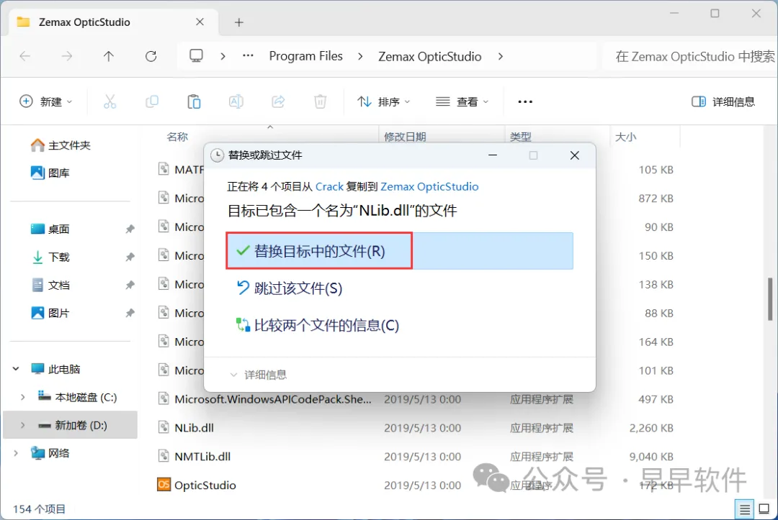
Task: Choose 替换目标中的文件(R)
Action: point(399,250)
